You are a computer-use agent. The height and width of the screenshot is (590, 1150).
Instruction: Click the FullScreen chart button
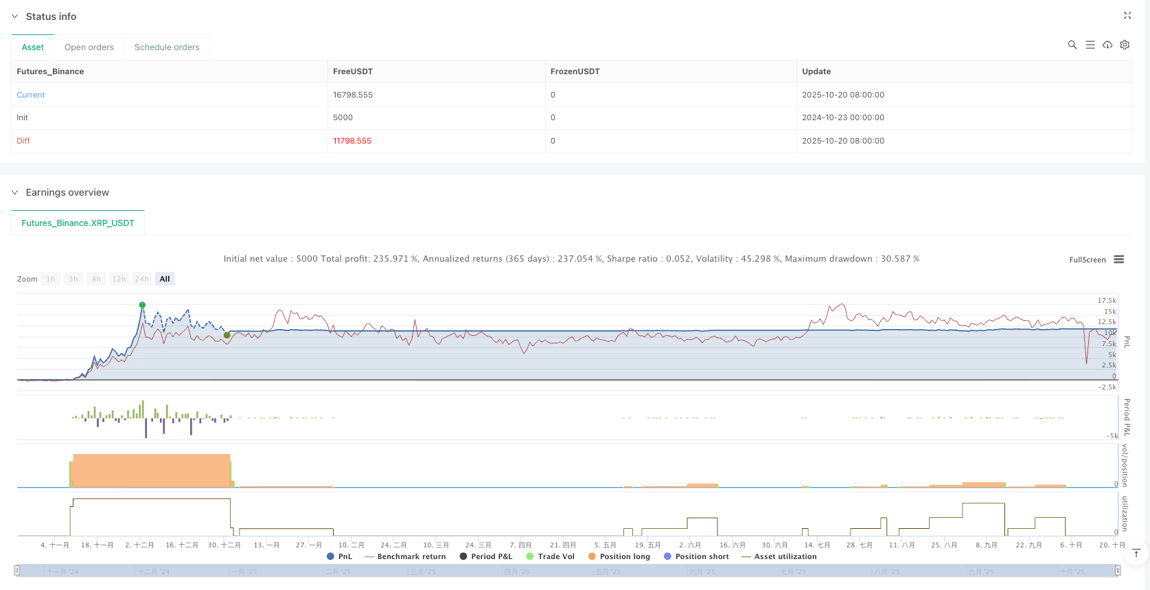click(x=1087, y=260)
